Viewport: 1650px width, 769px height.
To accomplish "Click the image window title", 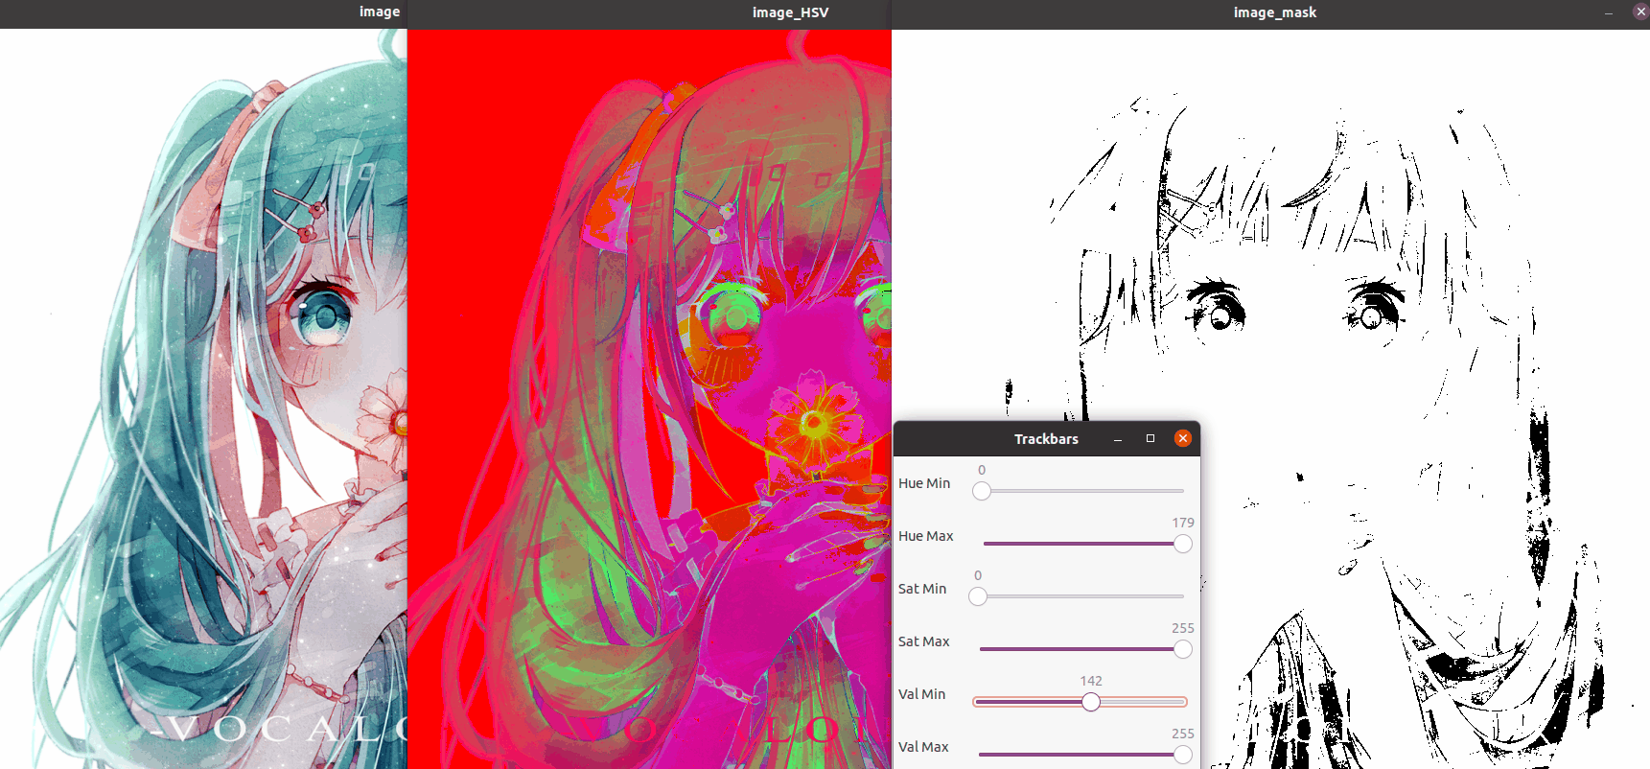I will click(380, 12).
